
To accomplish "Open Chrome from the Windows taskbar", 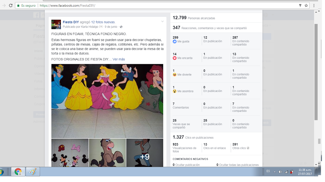I will (x=18, y=172).
